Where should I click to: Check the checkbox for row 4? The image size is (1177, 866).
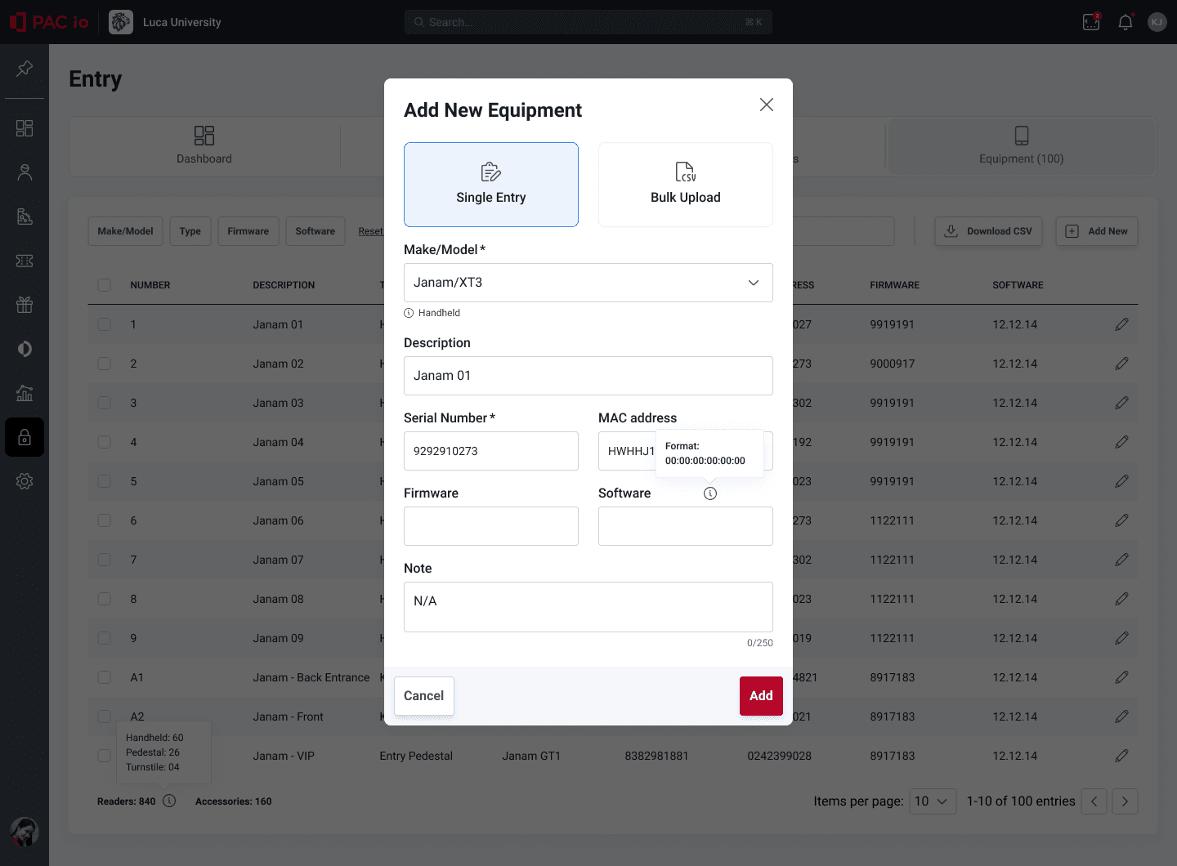click(x=105, y=442)
